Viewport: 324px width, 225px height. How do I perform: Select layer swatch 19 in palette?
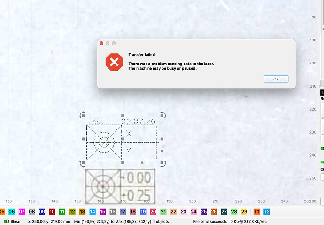[x=143, y=211]
